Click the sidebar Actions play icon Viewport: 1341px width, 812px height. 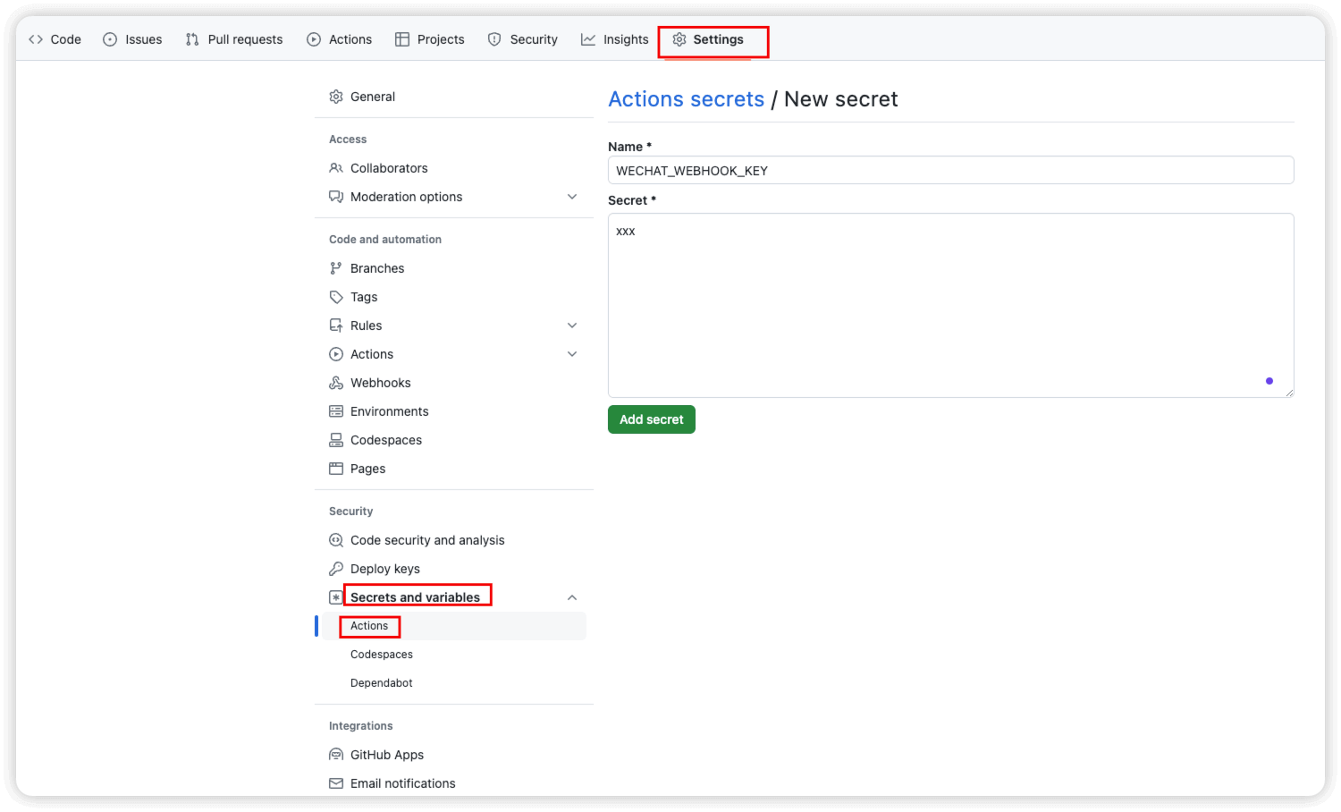pos(336,354)
